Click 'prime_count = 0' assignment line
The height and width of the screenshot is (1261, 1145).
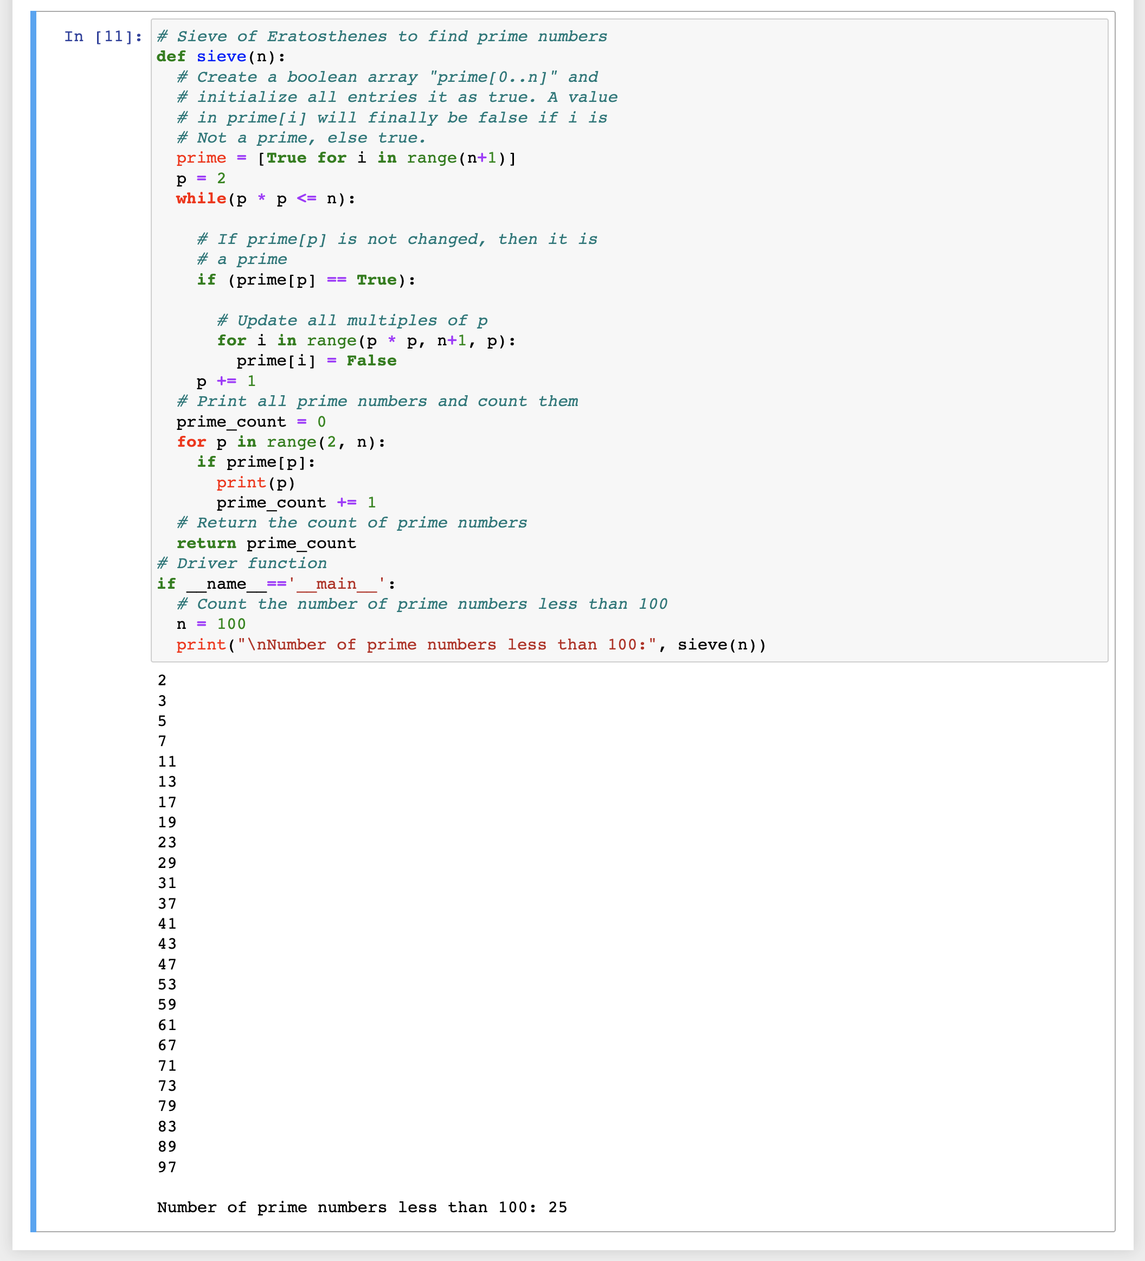coord(250,422)
